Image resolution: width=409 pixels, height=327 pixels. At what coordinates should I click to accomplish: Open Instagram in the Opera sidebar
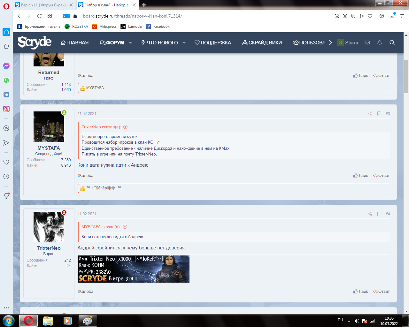6,109
